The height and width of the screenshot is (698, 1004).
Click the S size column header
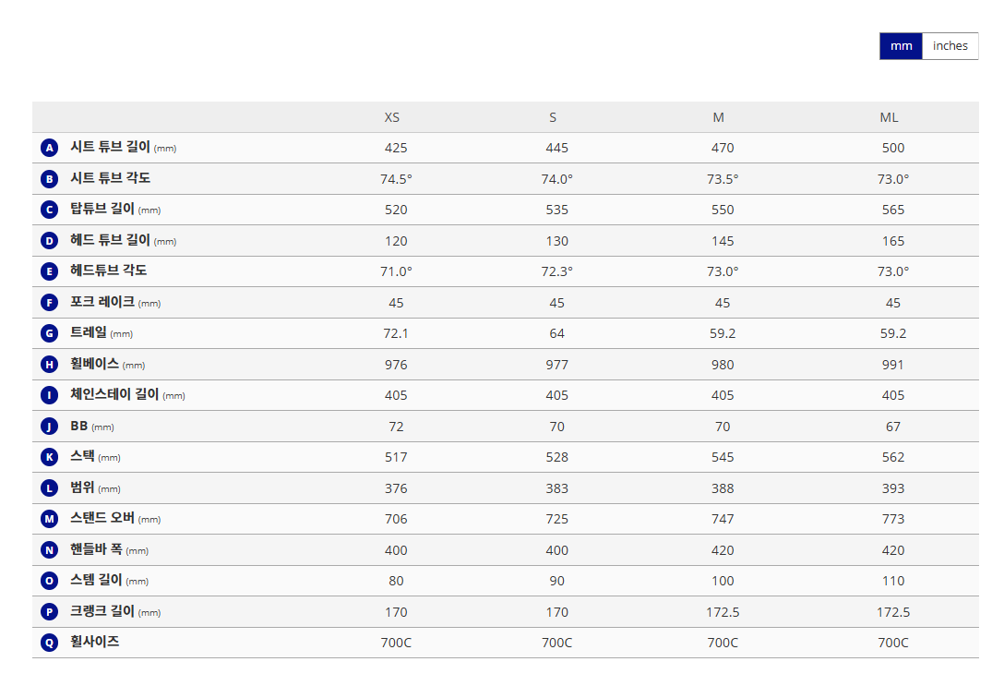click(553, 117)
